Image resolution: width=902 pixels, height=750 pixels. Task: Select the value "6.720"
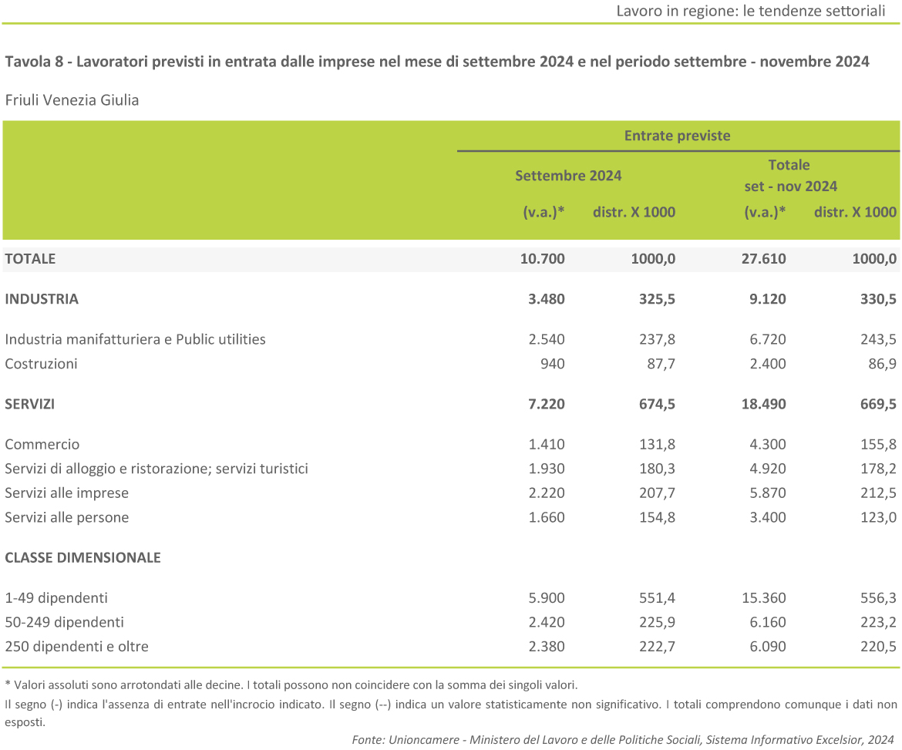click(x=767, y=339)
